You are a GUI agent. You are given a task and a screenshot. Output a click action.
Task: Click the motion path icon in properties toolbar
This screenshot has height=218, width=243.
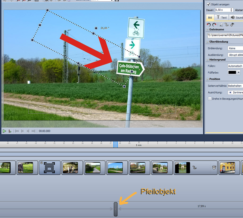click(227, 25)
